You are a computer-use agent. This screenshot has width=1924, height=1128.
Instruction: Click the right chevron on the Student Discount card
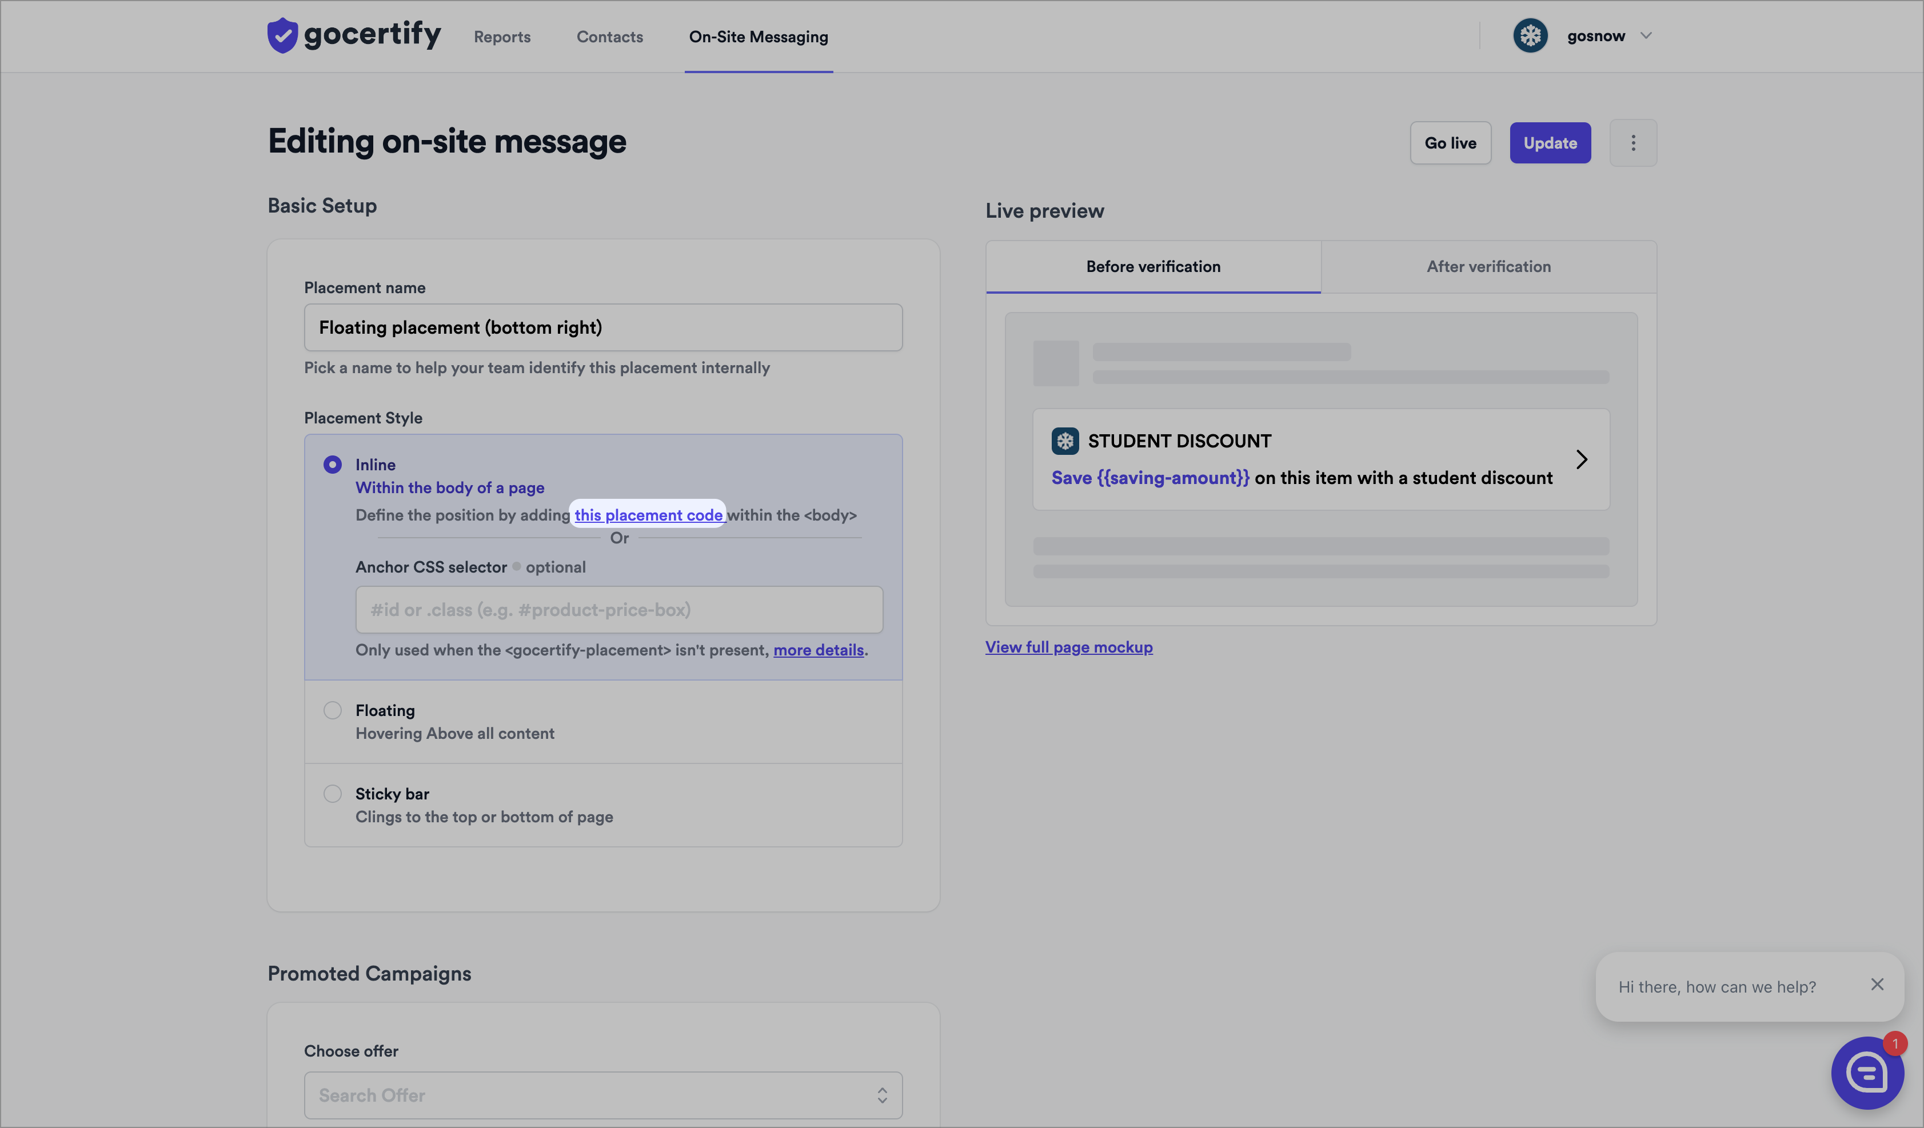tap(1581, 459)
